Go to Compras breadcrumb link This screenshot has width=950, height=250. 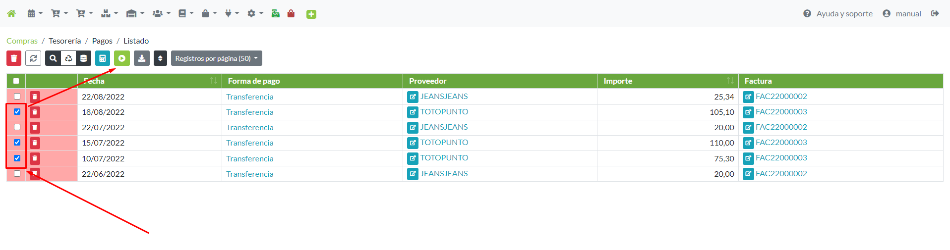click(x=22, y=41)
